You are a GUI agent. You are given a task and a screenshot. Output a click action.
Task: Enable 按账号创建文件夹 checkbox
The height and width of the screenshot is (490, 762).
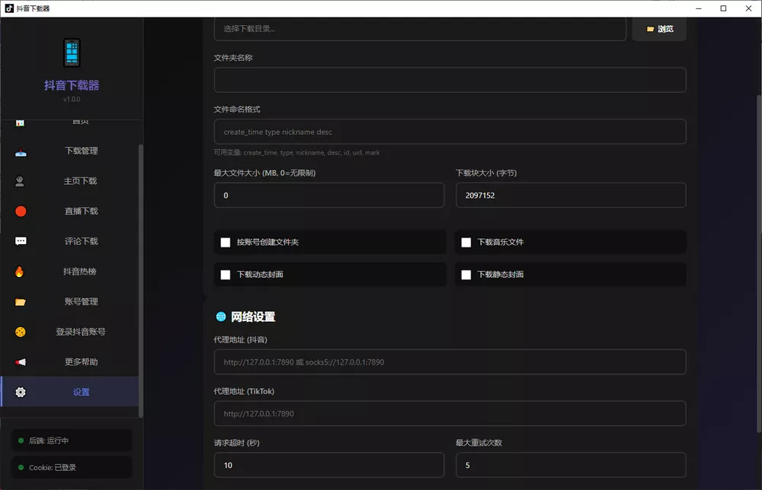pos(226,242)
